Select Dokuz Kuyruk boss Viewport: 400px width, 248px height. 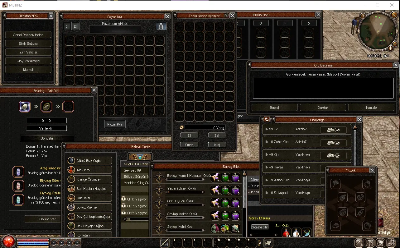pyautogui.click(x=90, y=207)
